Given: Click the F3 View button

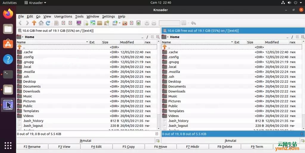Looking at the screenshot, I should click(x=64, y=146).
